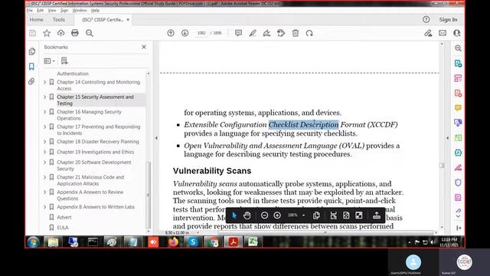Rotate the page with the rotate icon
Viewport: 490px width, 276px height.
(x=309, y=33)
